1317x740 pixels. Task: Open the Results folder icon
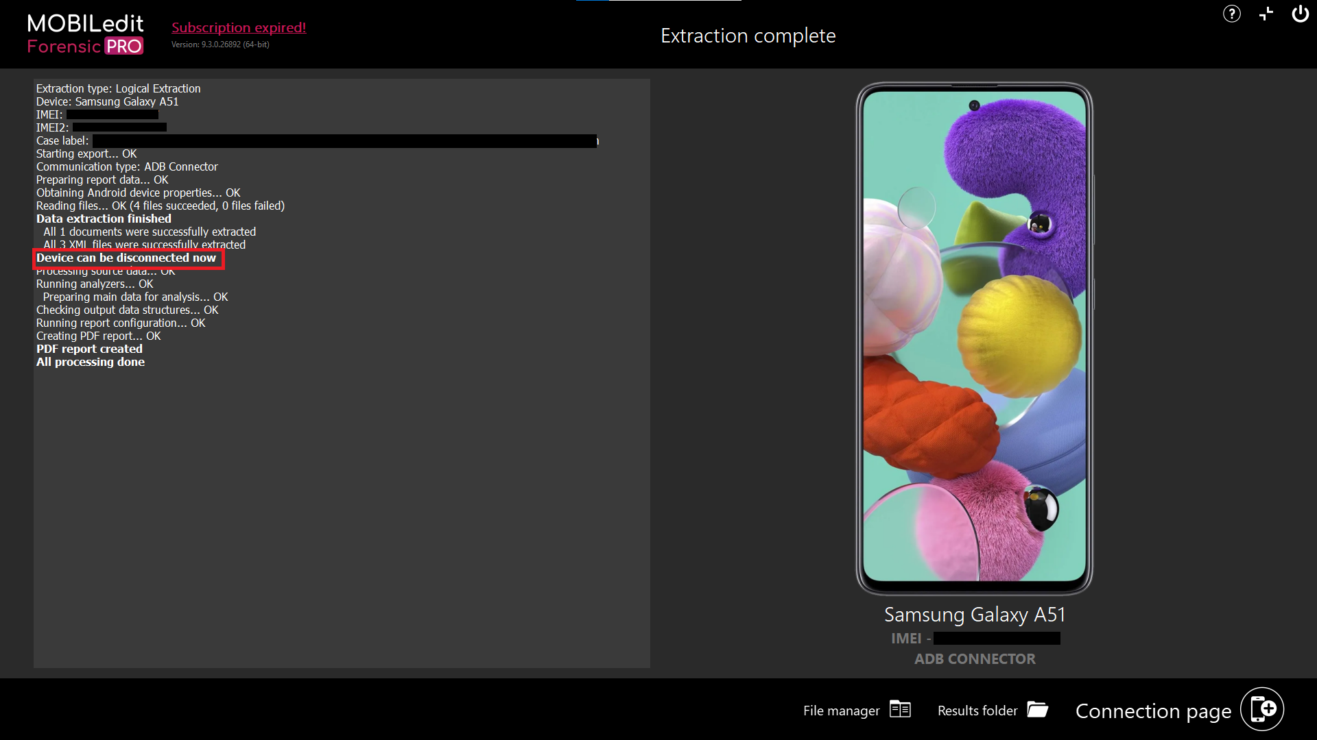pyautogui.click(x=1037, y=709)
